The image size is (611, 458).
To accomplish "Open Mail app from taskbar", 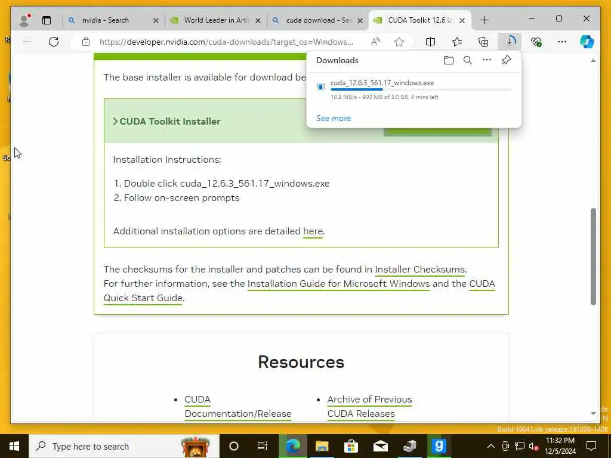I will [380, 446].
